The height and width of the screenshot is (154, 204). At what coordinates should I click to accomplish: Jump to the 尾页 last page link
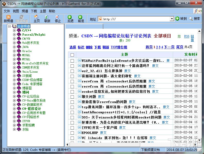pyautogui.click(x=180, y=47)
